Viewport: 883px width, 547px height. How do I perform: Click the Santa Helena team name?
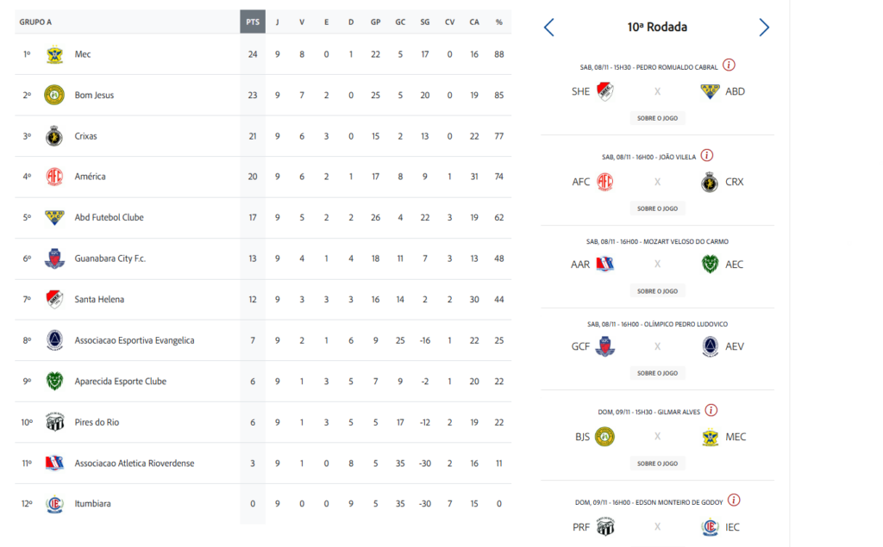99,300
